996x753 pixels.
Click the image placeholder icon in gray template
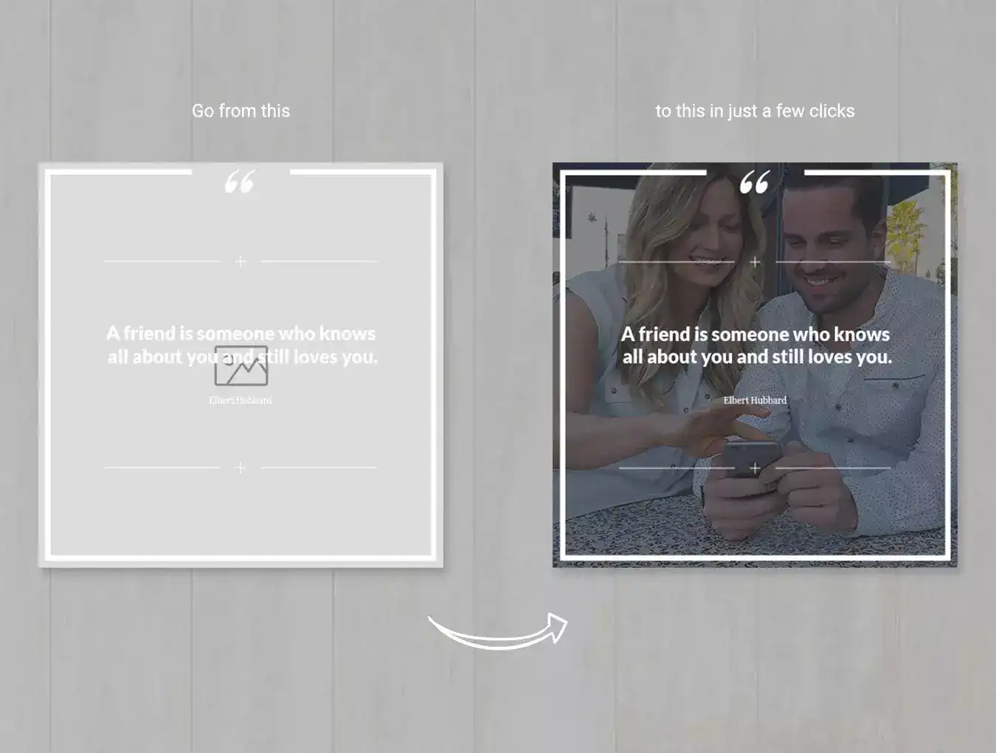pyautogui.click(x=241, y=367)
